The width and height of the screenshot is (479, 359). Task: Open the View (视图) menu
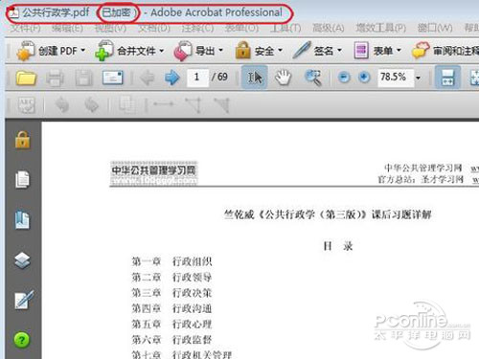tap(110, 28)
